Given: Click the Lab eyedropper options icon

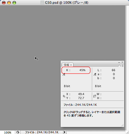Looking at the screenshot, I should (95, 74).
